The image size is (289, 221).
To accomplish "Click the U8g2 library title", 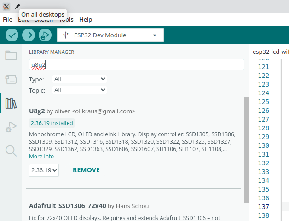I will (37, 111).
